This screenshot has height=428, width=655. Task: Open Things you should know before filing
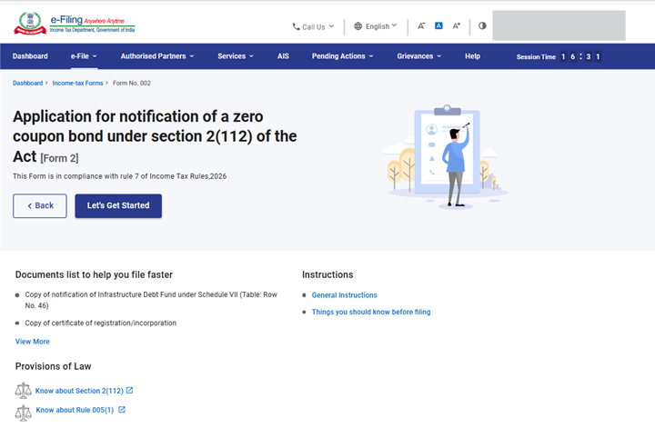371,312
